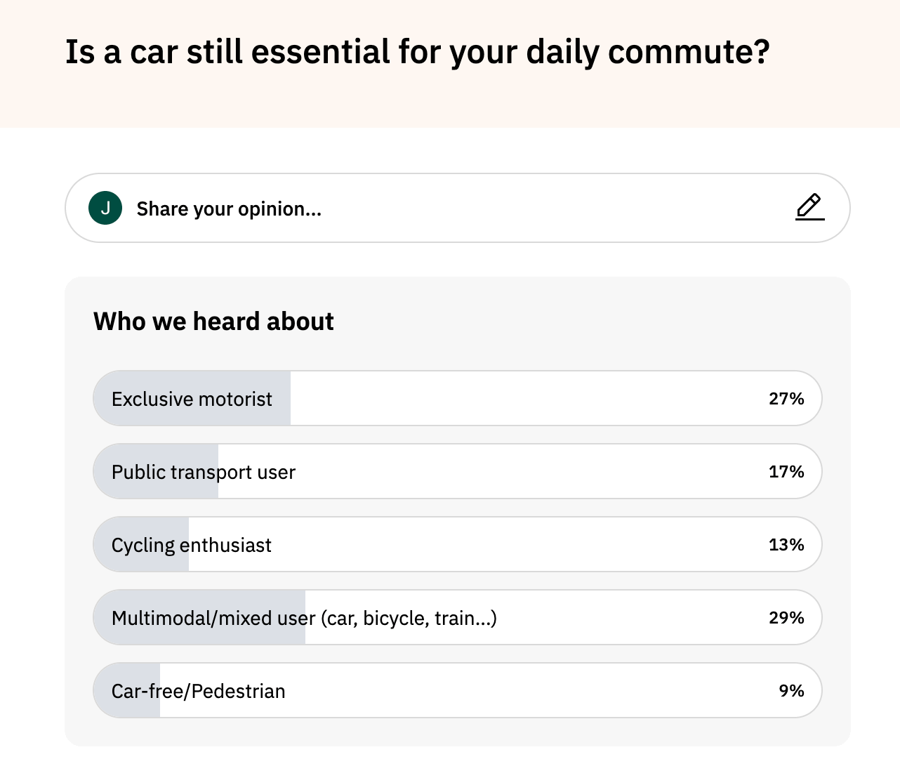Click the Who we heard about heading
The height and width of the screenshot is (778, 900).
pos(213,322)
